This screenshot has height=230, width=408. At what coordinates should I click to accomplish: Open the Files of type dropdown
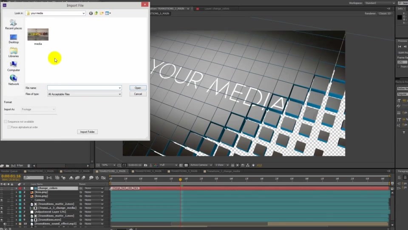click(x=84, y=94)
